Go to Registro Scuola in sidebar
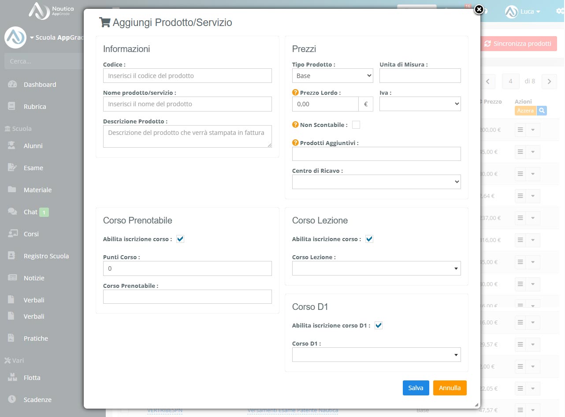The width and height of the screenshot is (565, 417). pyautogui.click(x=46, y=256)
